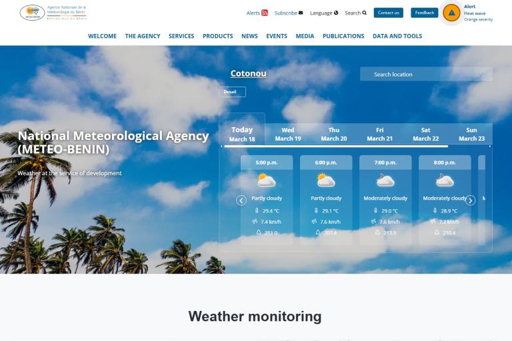
Task: Select the 6:00 p.m. forecast card header
Action: click(326, 163)
